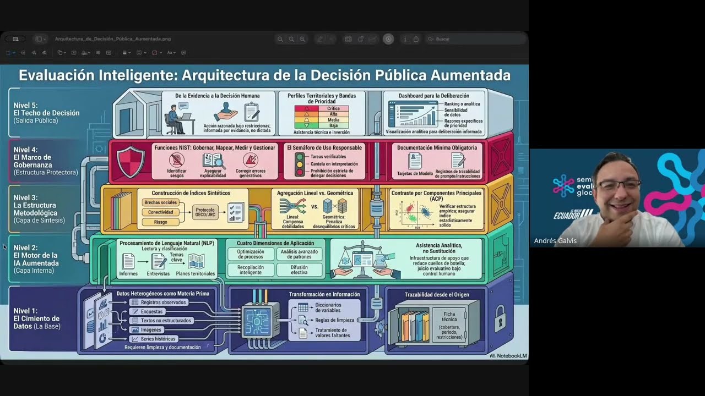The height and width of the screenshot is (396, 705).
Task: Click 'De la Evidencia a la Decisión Humana' heading
Action: [x=218, y=96]
